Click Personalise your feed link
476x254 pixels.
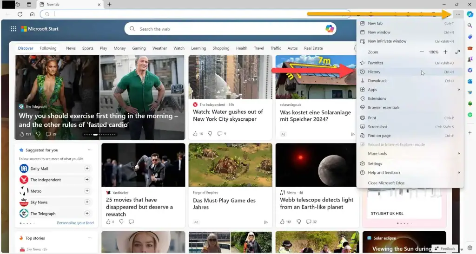[x=75, y=223]
